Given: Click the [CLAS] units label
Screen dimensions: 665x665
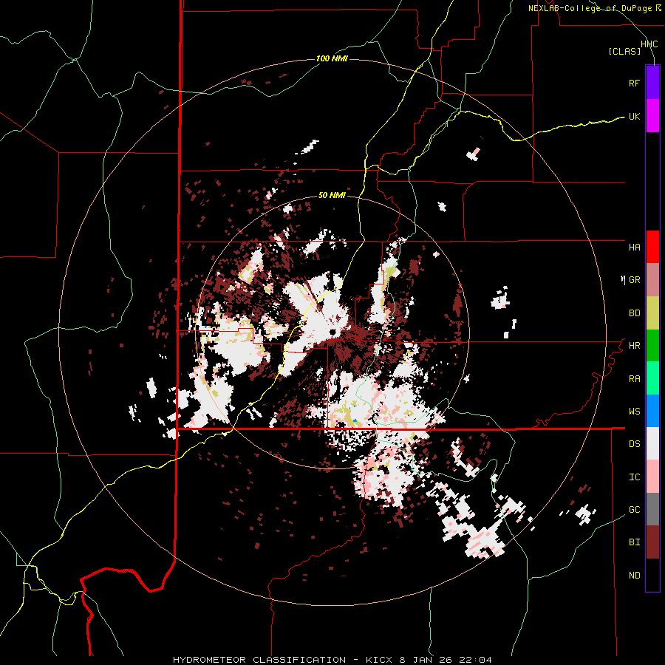Looking at the screenshot, I should 624,52.
